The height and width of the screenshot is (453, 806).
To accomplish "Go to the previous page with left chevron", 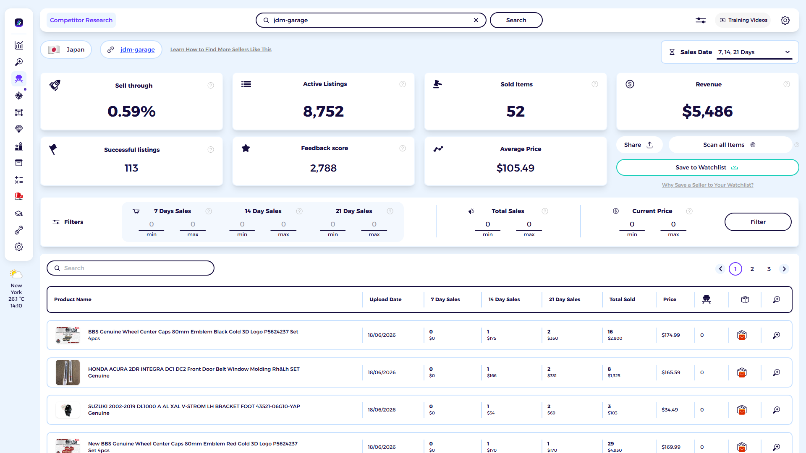I will (720, 269).
